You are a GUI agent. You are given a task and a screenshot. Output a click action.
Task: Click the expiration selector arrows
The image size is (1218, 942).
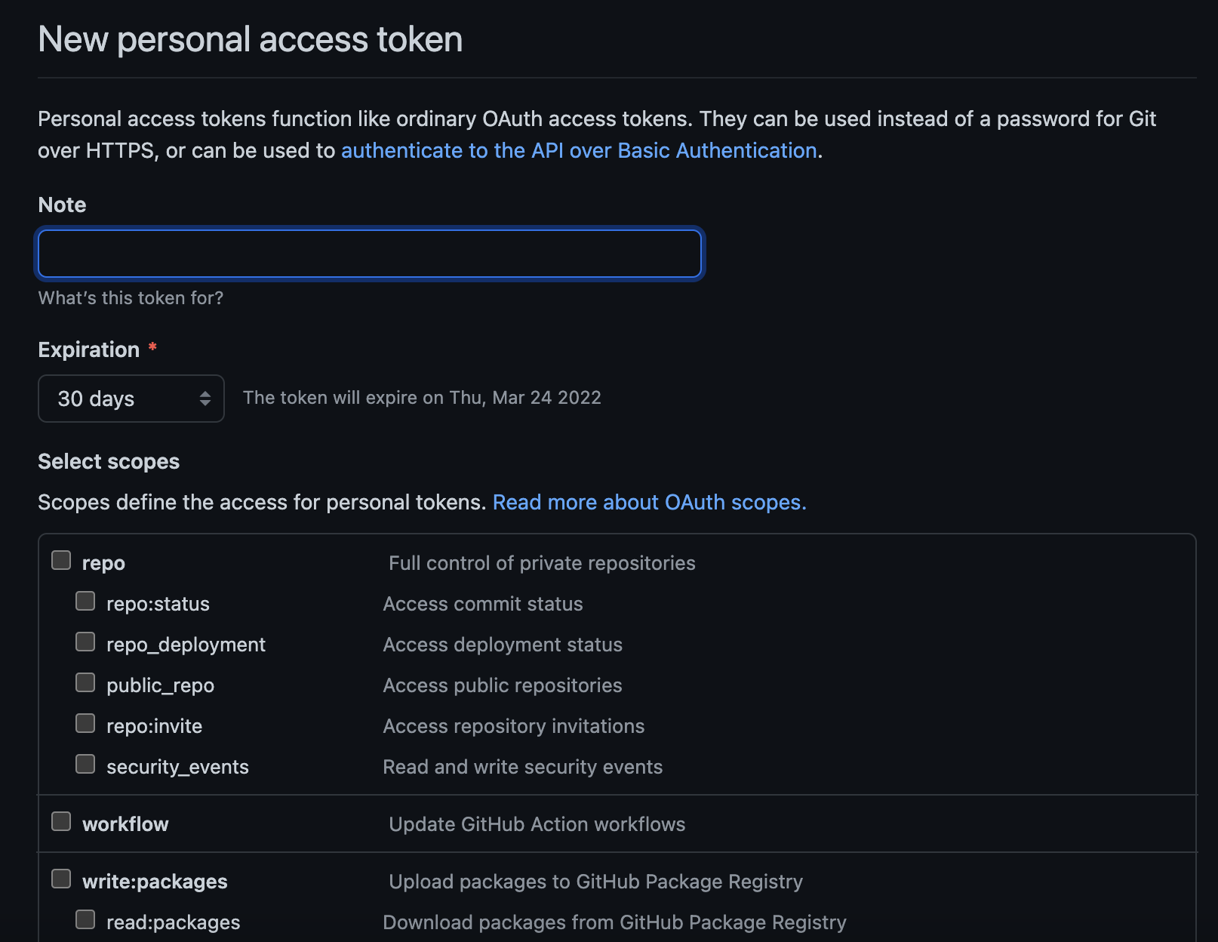tap(205, 399)
